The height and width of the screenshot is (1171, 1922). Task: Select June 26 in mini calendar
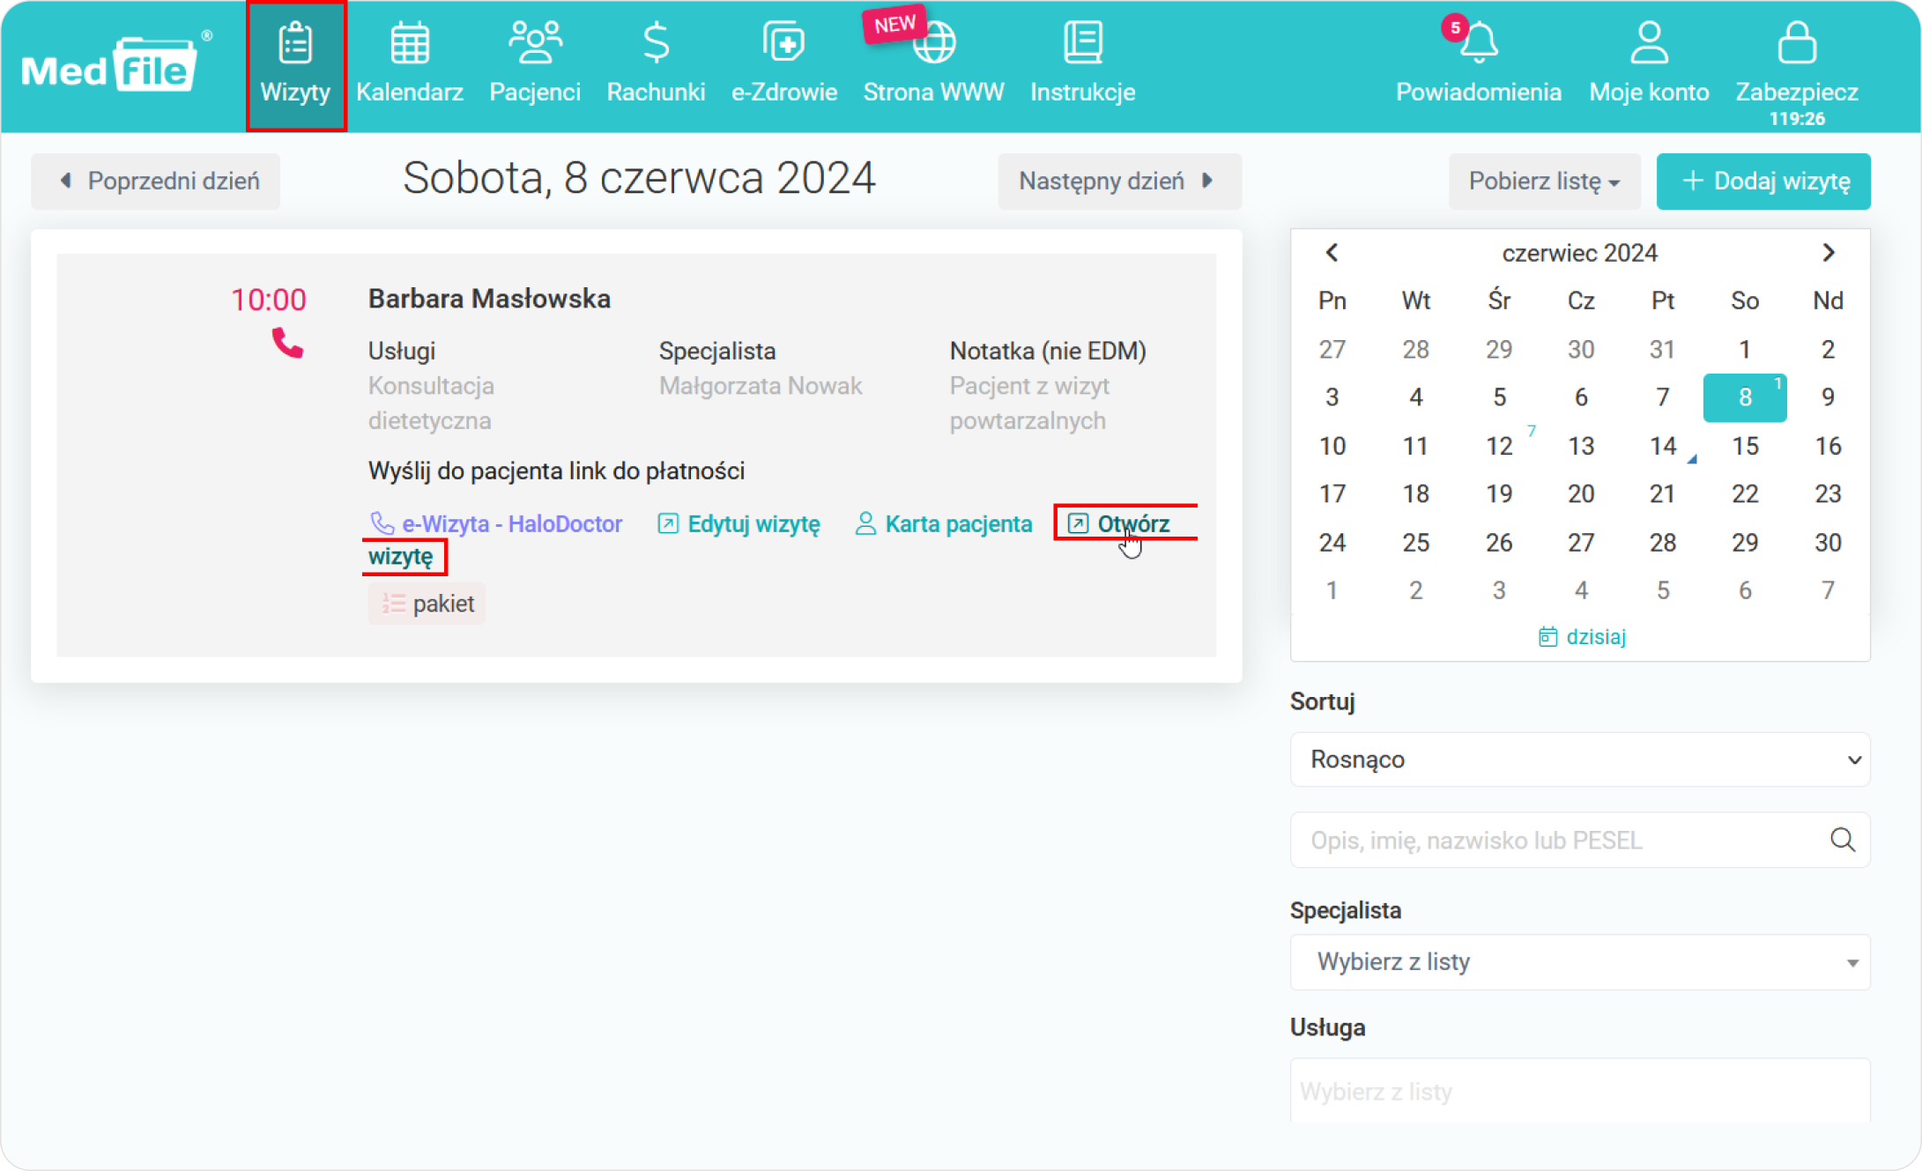(x=1499, y=542)
